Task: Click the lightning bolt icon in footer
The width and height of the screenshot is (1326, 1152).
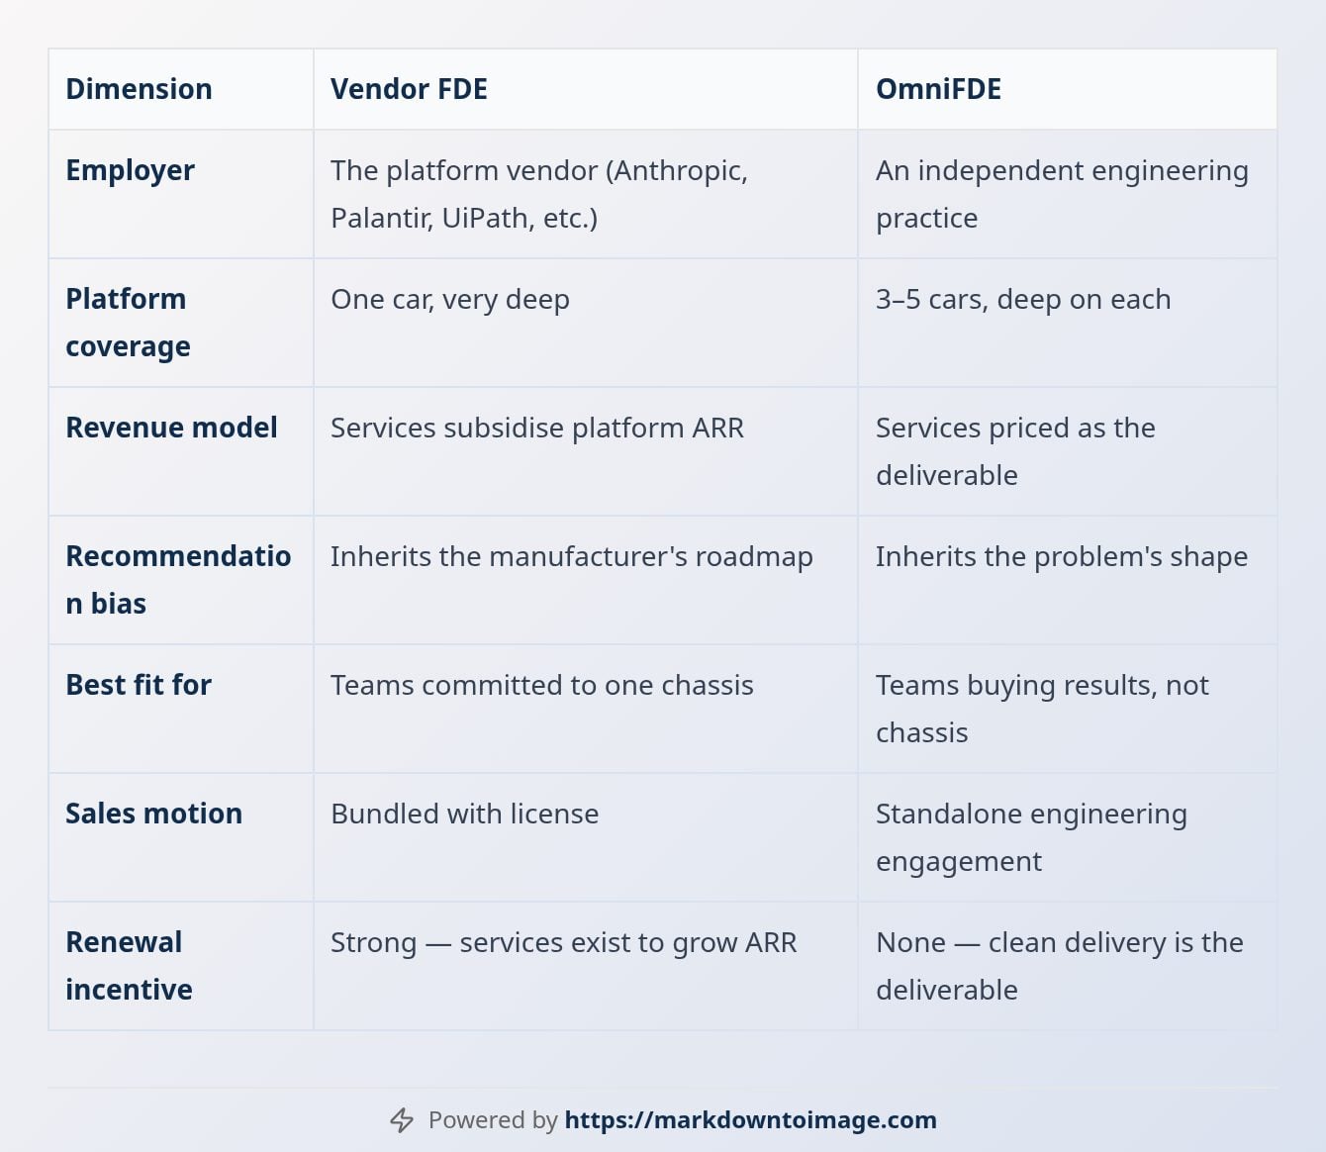Action: [402, 1120]
